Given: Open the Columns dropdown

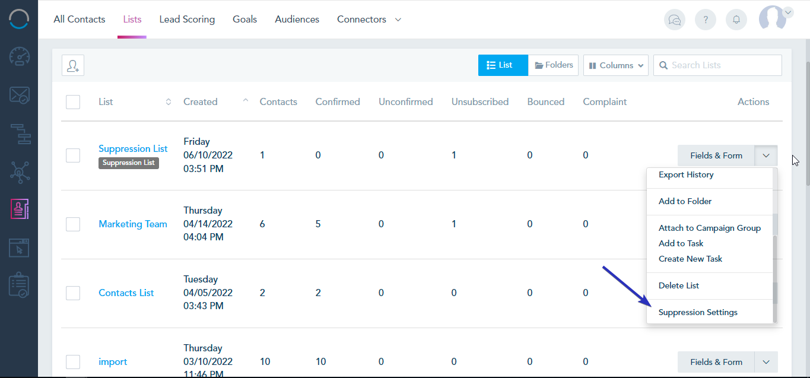Looking at the screenshot, I should coord(616,65).
